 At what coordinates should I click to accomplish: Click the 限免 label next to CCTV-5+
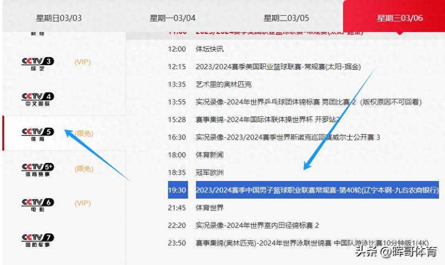84,169
